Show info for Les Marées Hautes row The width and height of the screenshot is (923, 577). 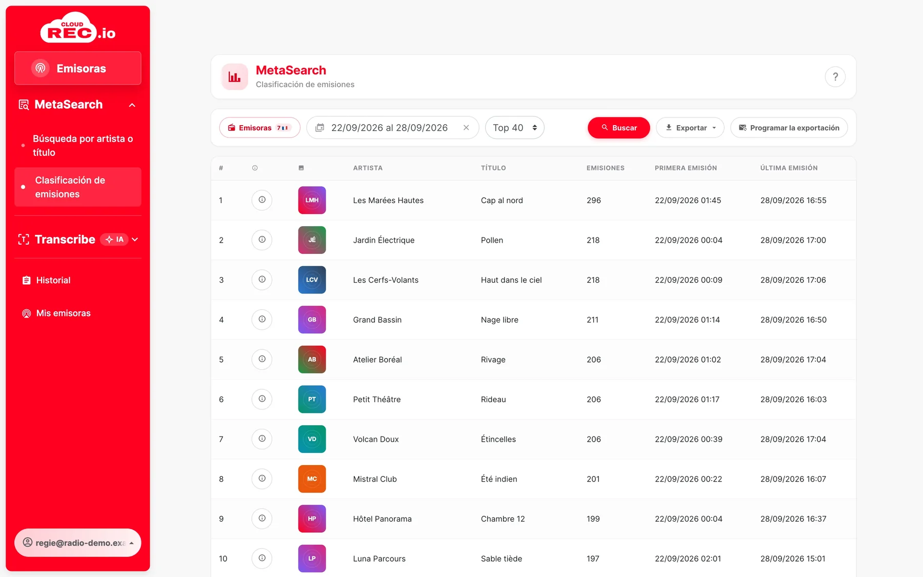pos(262,200)
